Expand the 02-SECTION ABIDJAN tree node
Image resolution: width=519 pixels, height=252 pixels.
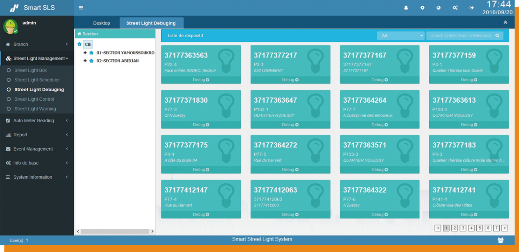85,61
